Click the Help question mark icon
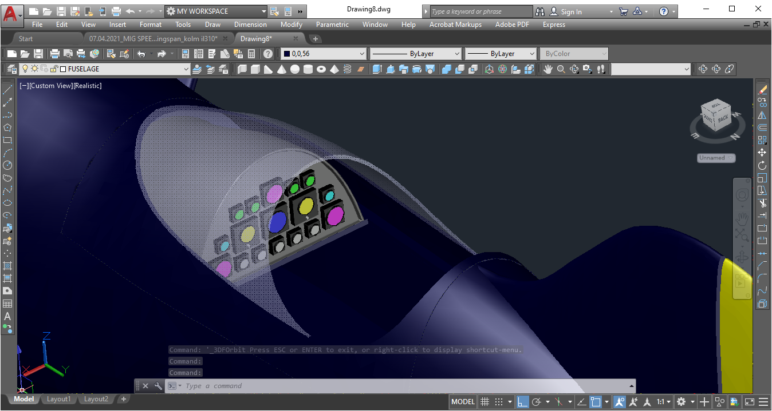 (x=267, y=54)
